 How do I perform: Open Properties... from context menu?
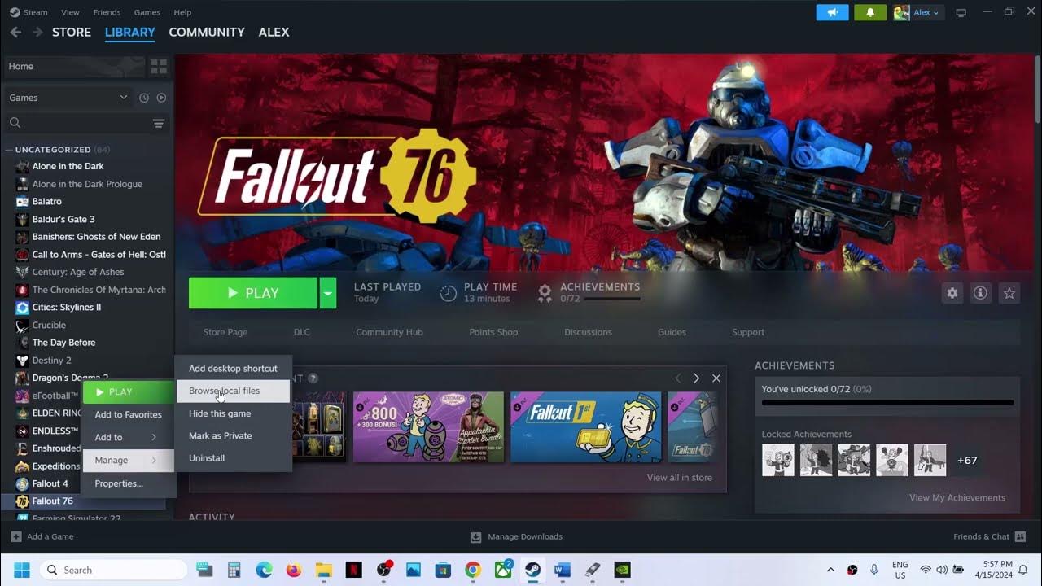(128, 483)
